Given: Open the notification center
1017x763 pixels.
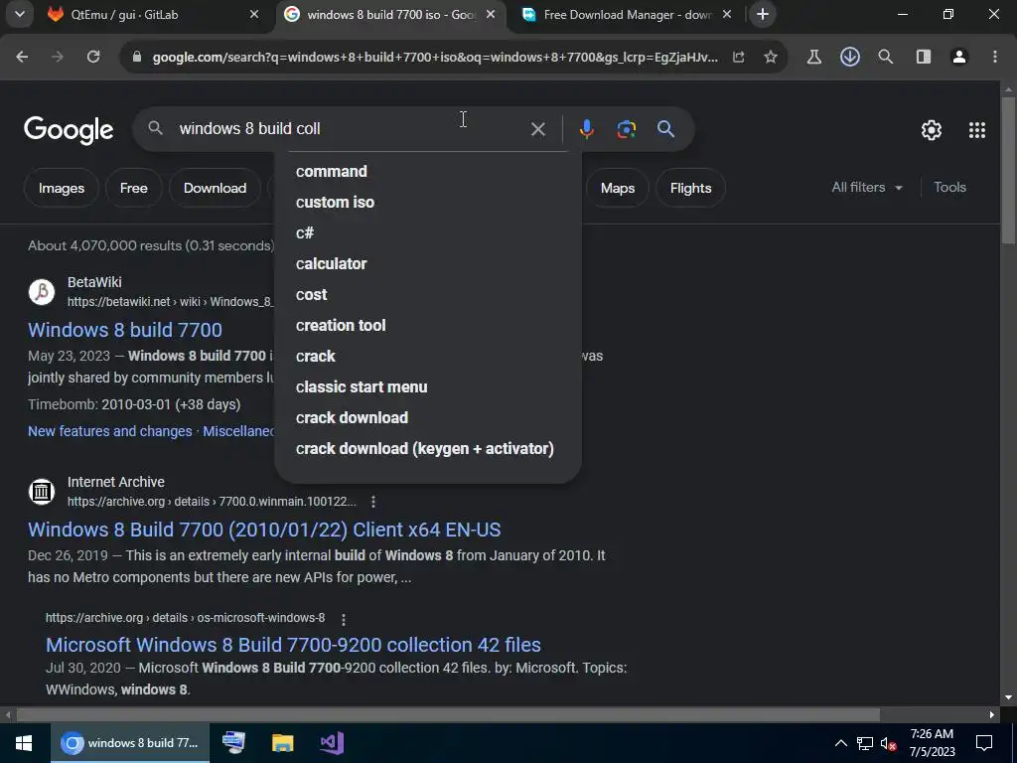Looking at the screenshot, I should point(984,743).
